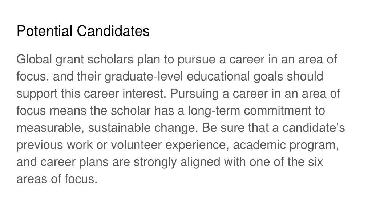Click the word 'pursue' in the first line

coord(197,60)
